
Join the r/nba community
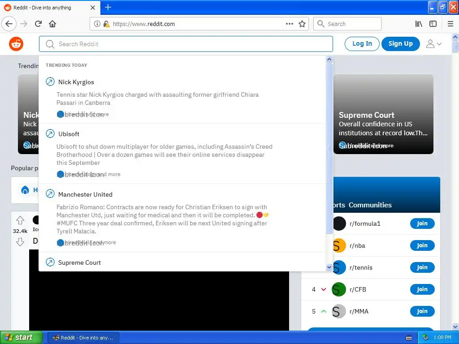tap(422, 245)
